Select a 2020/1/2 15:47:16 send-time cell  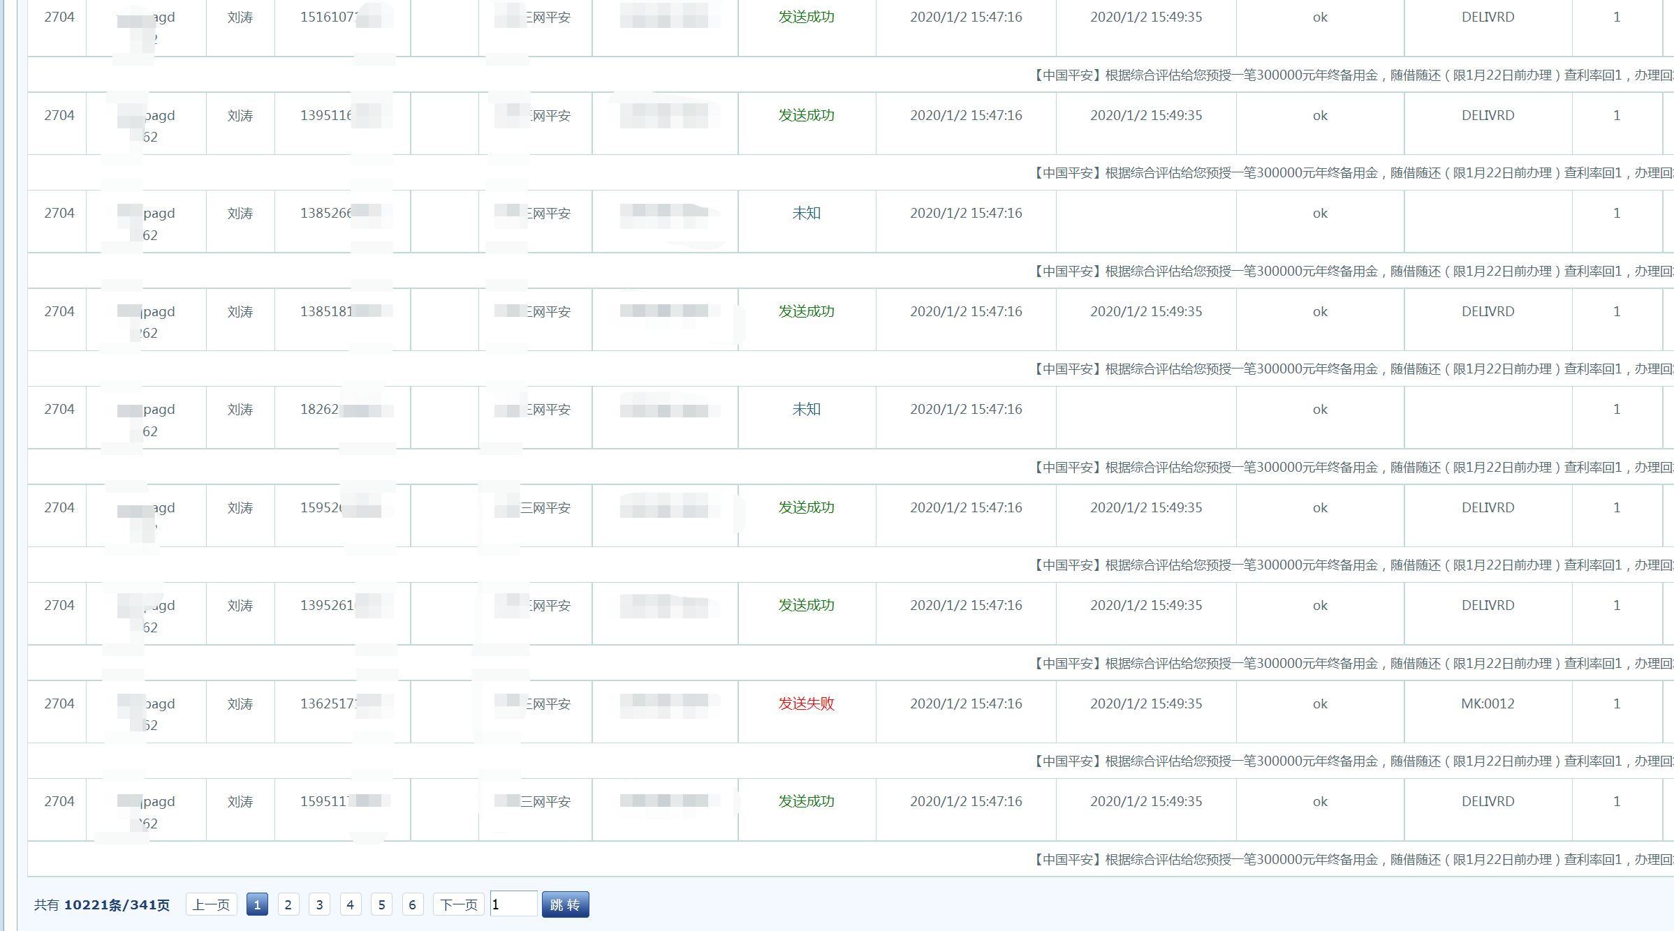(x=965, y=17)
